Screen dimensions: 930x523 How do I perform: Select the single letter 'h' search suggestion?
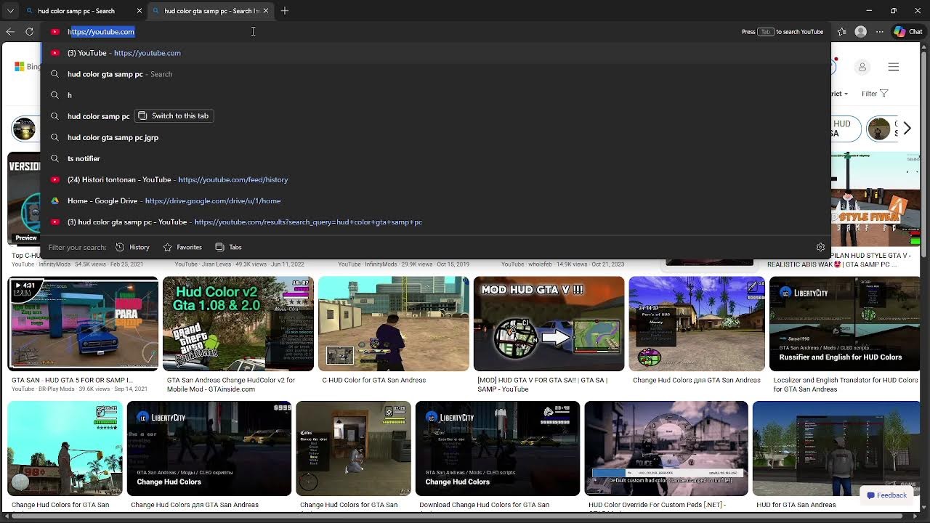click(x=436, y=95)
